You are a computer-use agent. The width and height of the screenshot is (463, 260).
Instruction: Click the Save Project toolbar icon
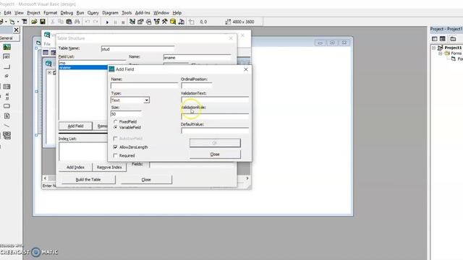coord(43,22)
